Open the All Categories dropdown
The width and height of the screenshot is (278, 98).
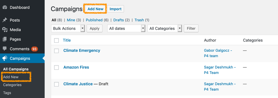click(165, 28)
